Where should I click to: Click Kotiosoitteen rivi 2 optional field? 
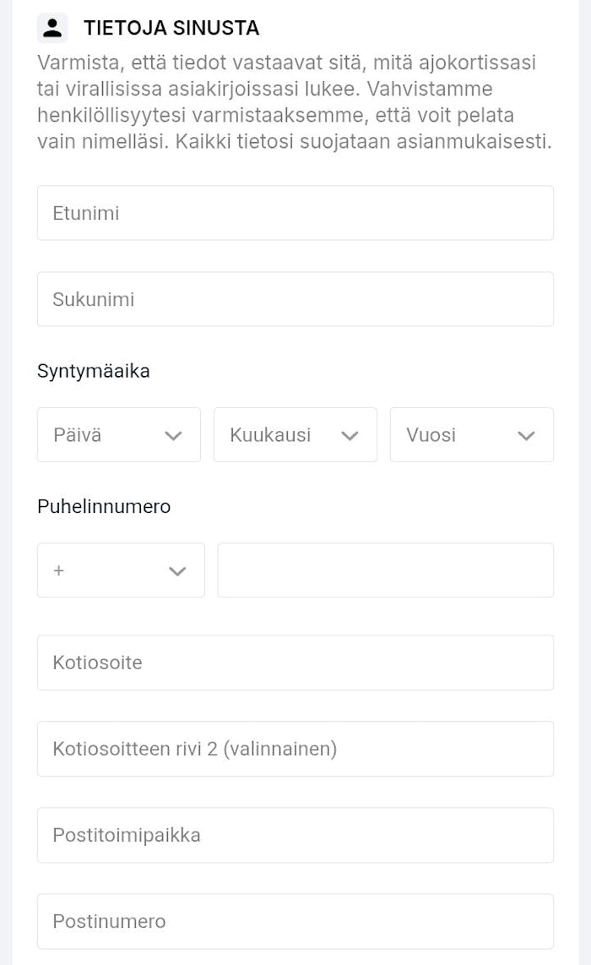(x=295, y=749)
